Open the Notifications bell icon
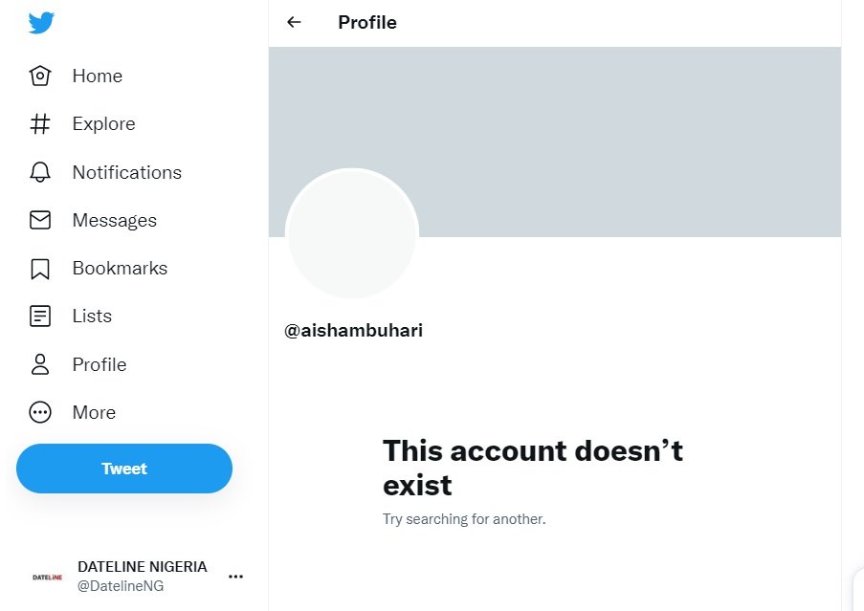The width and height of the screenshot is (864, 611). (x=40, y=172)
